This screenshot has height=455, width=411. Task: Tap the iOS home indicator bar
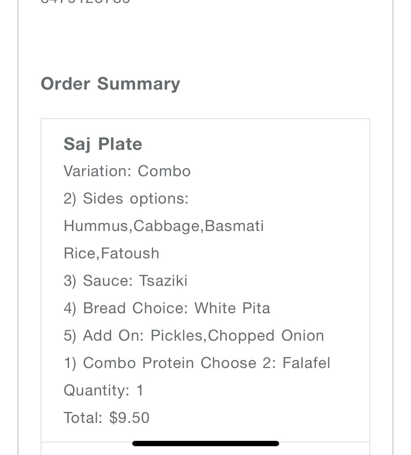coord(206,443)
